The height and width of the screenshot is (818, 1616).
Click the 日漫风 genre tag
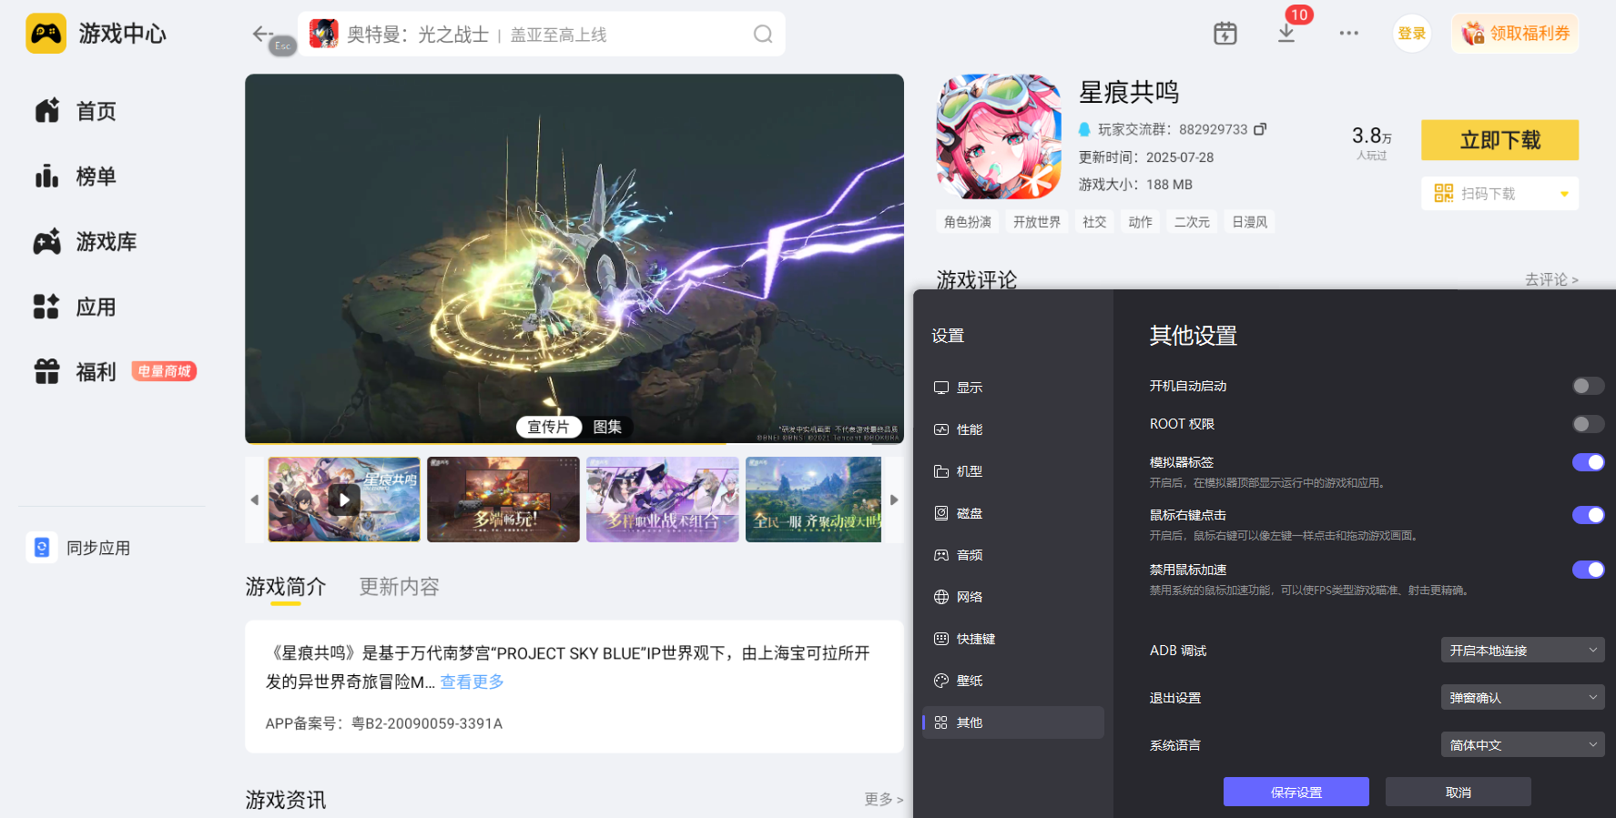click(x=1250, y=222)
